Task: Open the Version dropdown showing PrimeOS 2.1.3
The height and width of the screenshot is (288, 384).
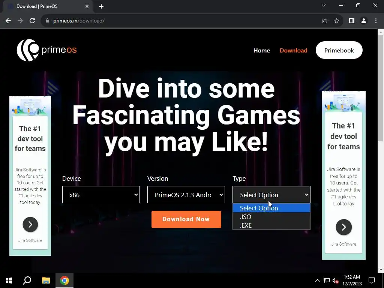Action: [186, 195]
